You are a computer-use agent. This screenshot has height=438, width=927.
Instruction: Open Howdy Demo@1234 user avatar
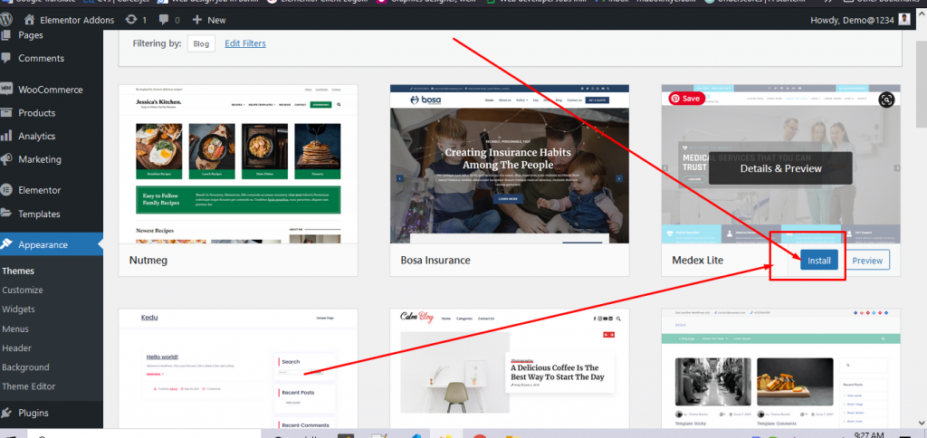[x=904, y=20]
